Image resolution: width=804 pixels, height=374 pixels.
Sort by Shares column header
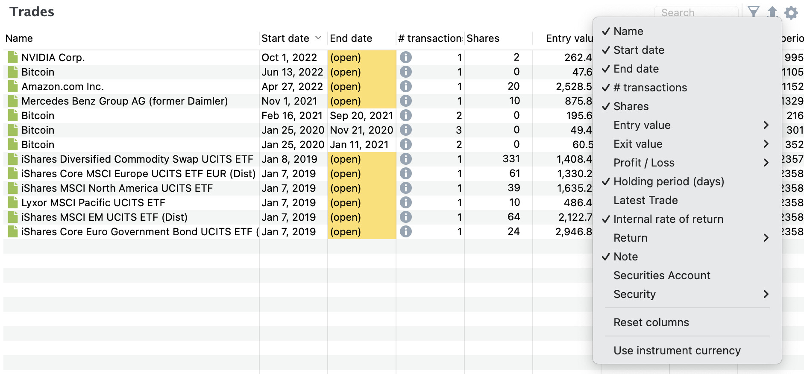pos(483,38)
